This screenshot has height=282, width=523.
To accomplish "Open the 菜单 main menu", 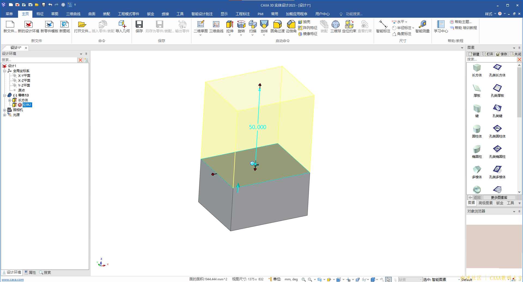I will [9, 14].
